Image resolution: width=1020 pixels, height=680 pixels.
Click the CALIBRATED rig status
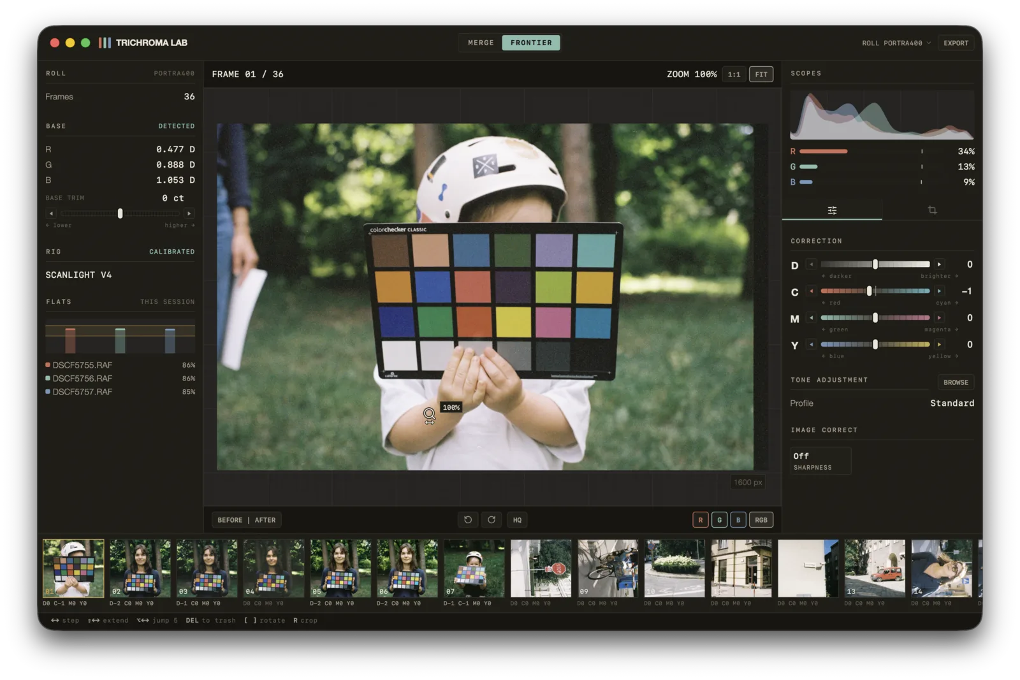tap(172, 252)
